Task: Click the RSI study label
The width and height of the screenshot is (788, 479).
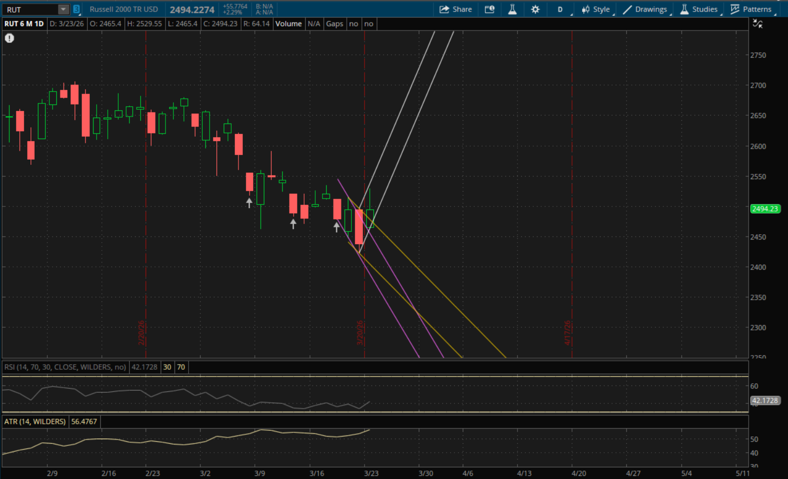Action: point(65,367)
